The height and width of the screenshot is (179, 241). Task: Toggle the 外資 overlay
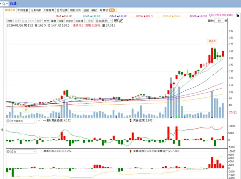pyautogui.click(x=17, y=21)
